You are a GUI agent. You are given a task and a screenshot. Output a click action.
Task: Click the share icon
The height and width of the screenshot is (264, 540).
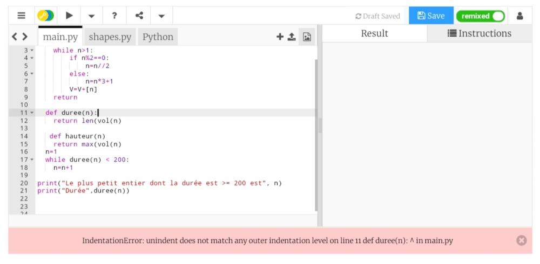click(139, 16)
